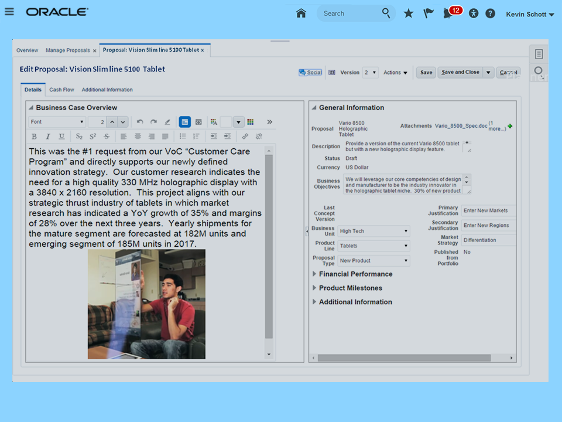
Task: Undo the last edit in editor
Action: (x=140, y=122)
